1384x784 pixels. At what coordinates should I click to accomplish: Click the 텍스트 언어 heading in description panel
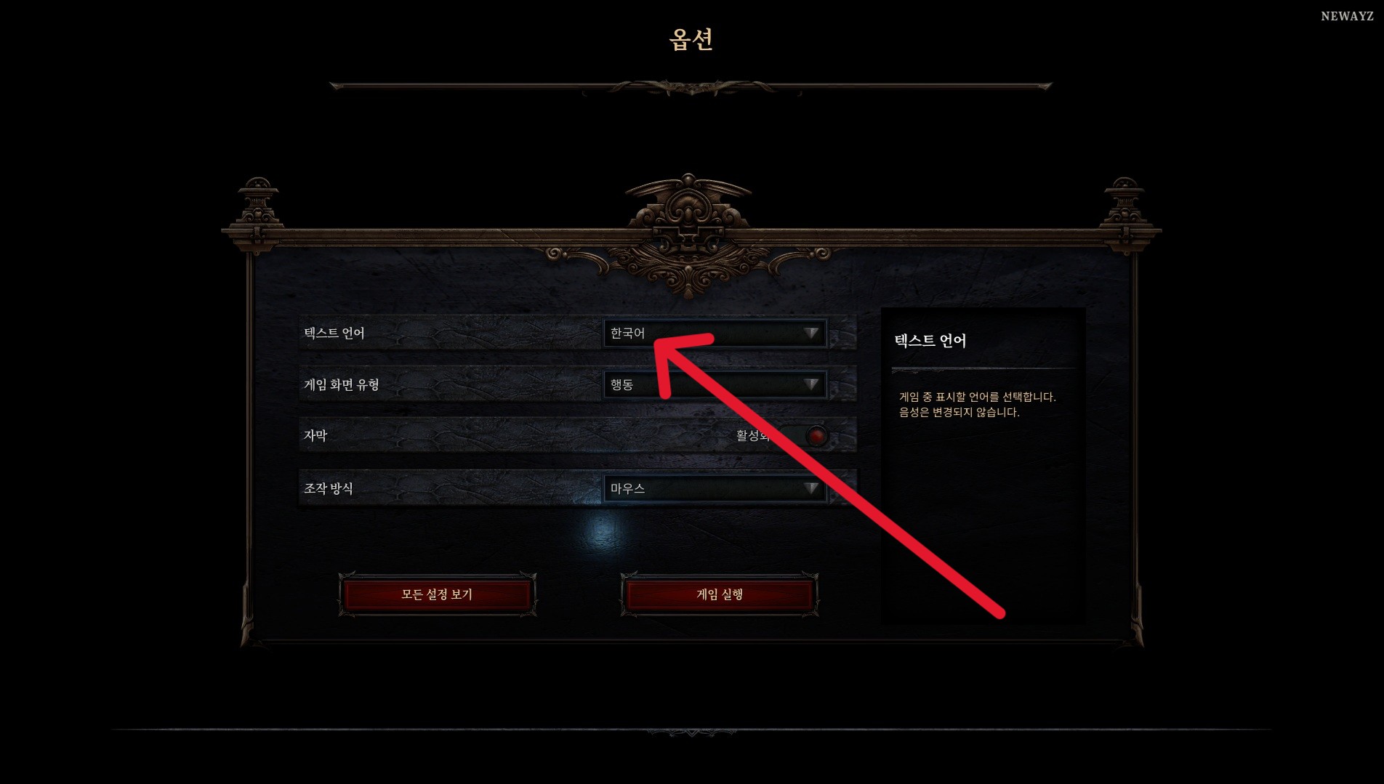click(930, 341)
